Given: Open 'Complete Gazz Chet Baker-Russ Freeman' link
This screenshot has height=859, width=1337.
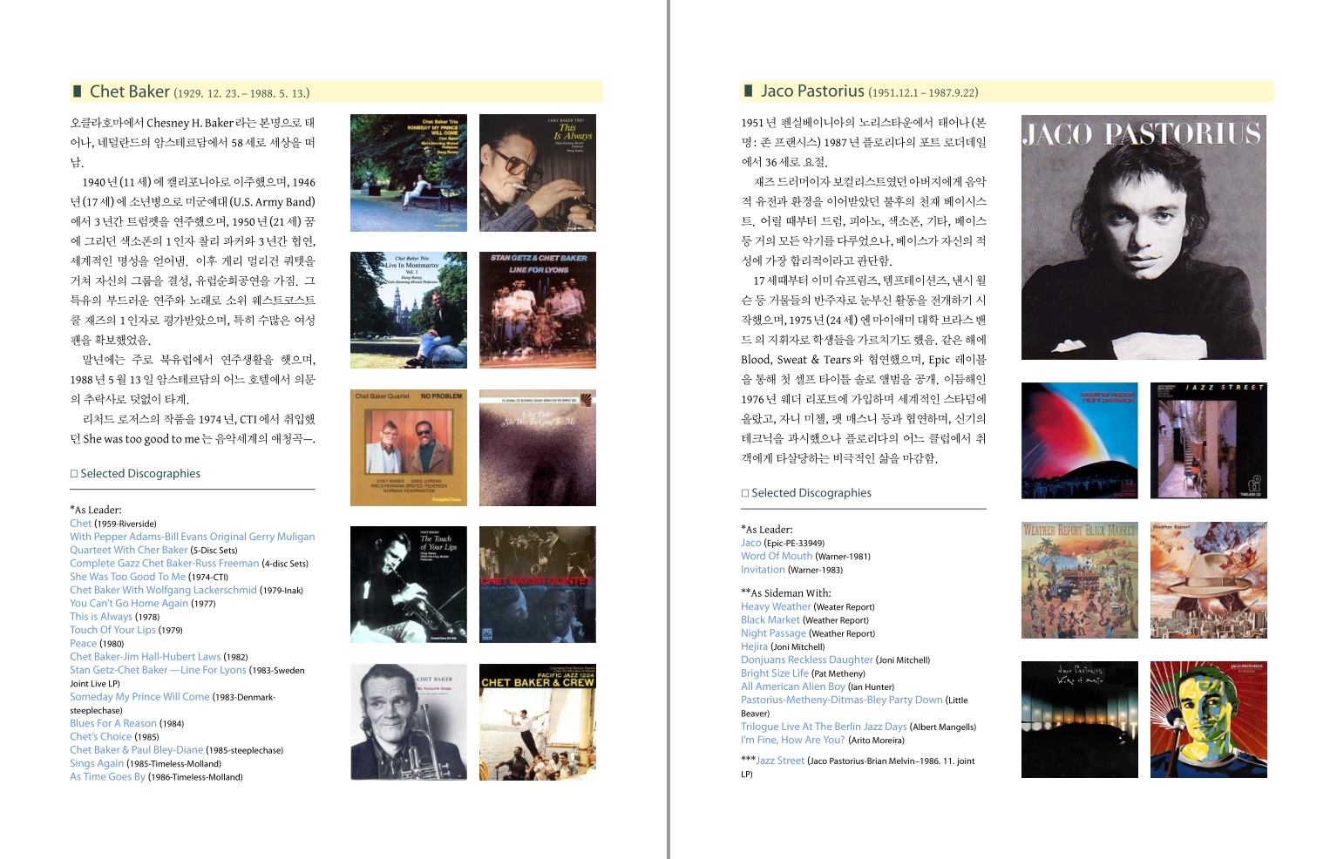Looking at the screenshot, I should tap(165, 564).
